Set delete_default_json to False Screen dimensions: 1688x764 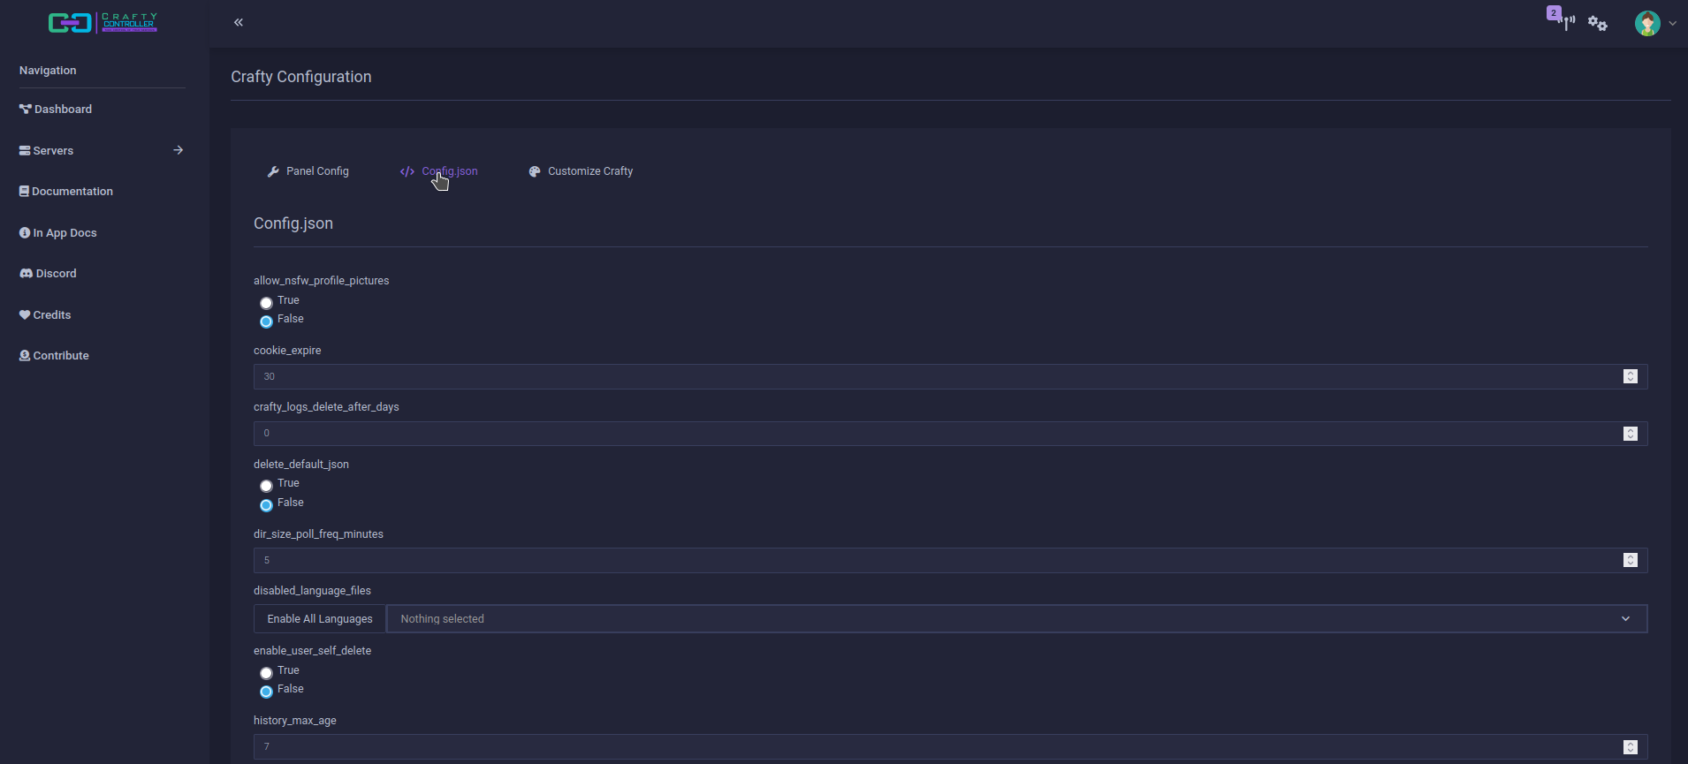click(x=266, y=505)
